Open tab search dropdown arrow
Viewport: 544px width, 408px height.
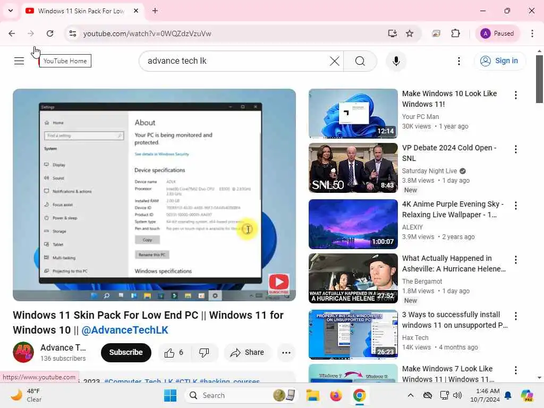pyautogui.click(x=11, y=11)
